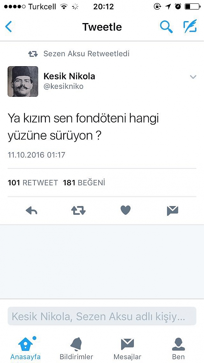View the 101 RETWEET list
This screenshot has width=204, height=363.
(x=33, y=183)
